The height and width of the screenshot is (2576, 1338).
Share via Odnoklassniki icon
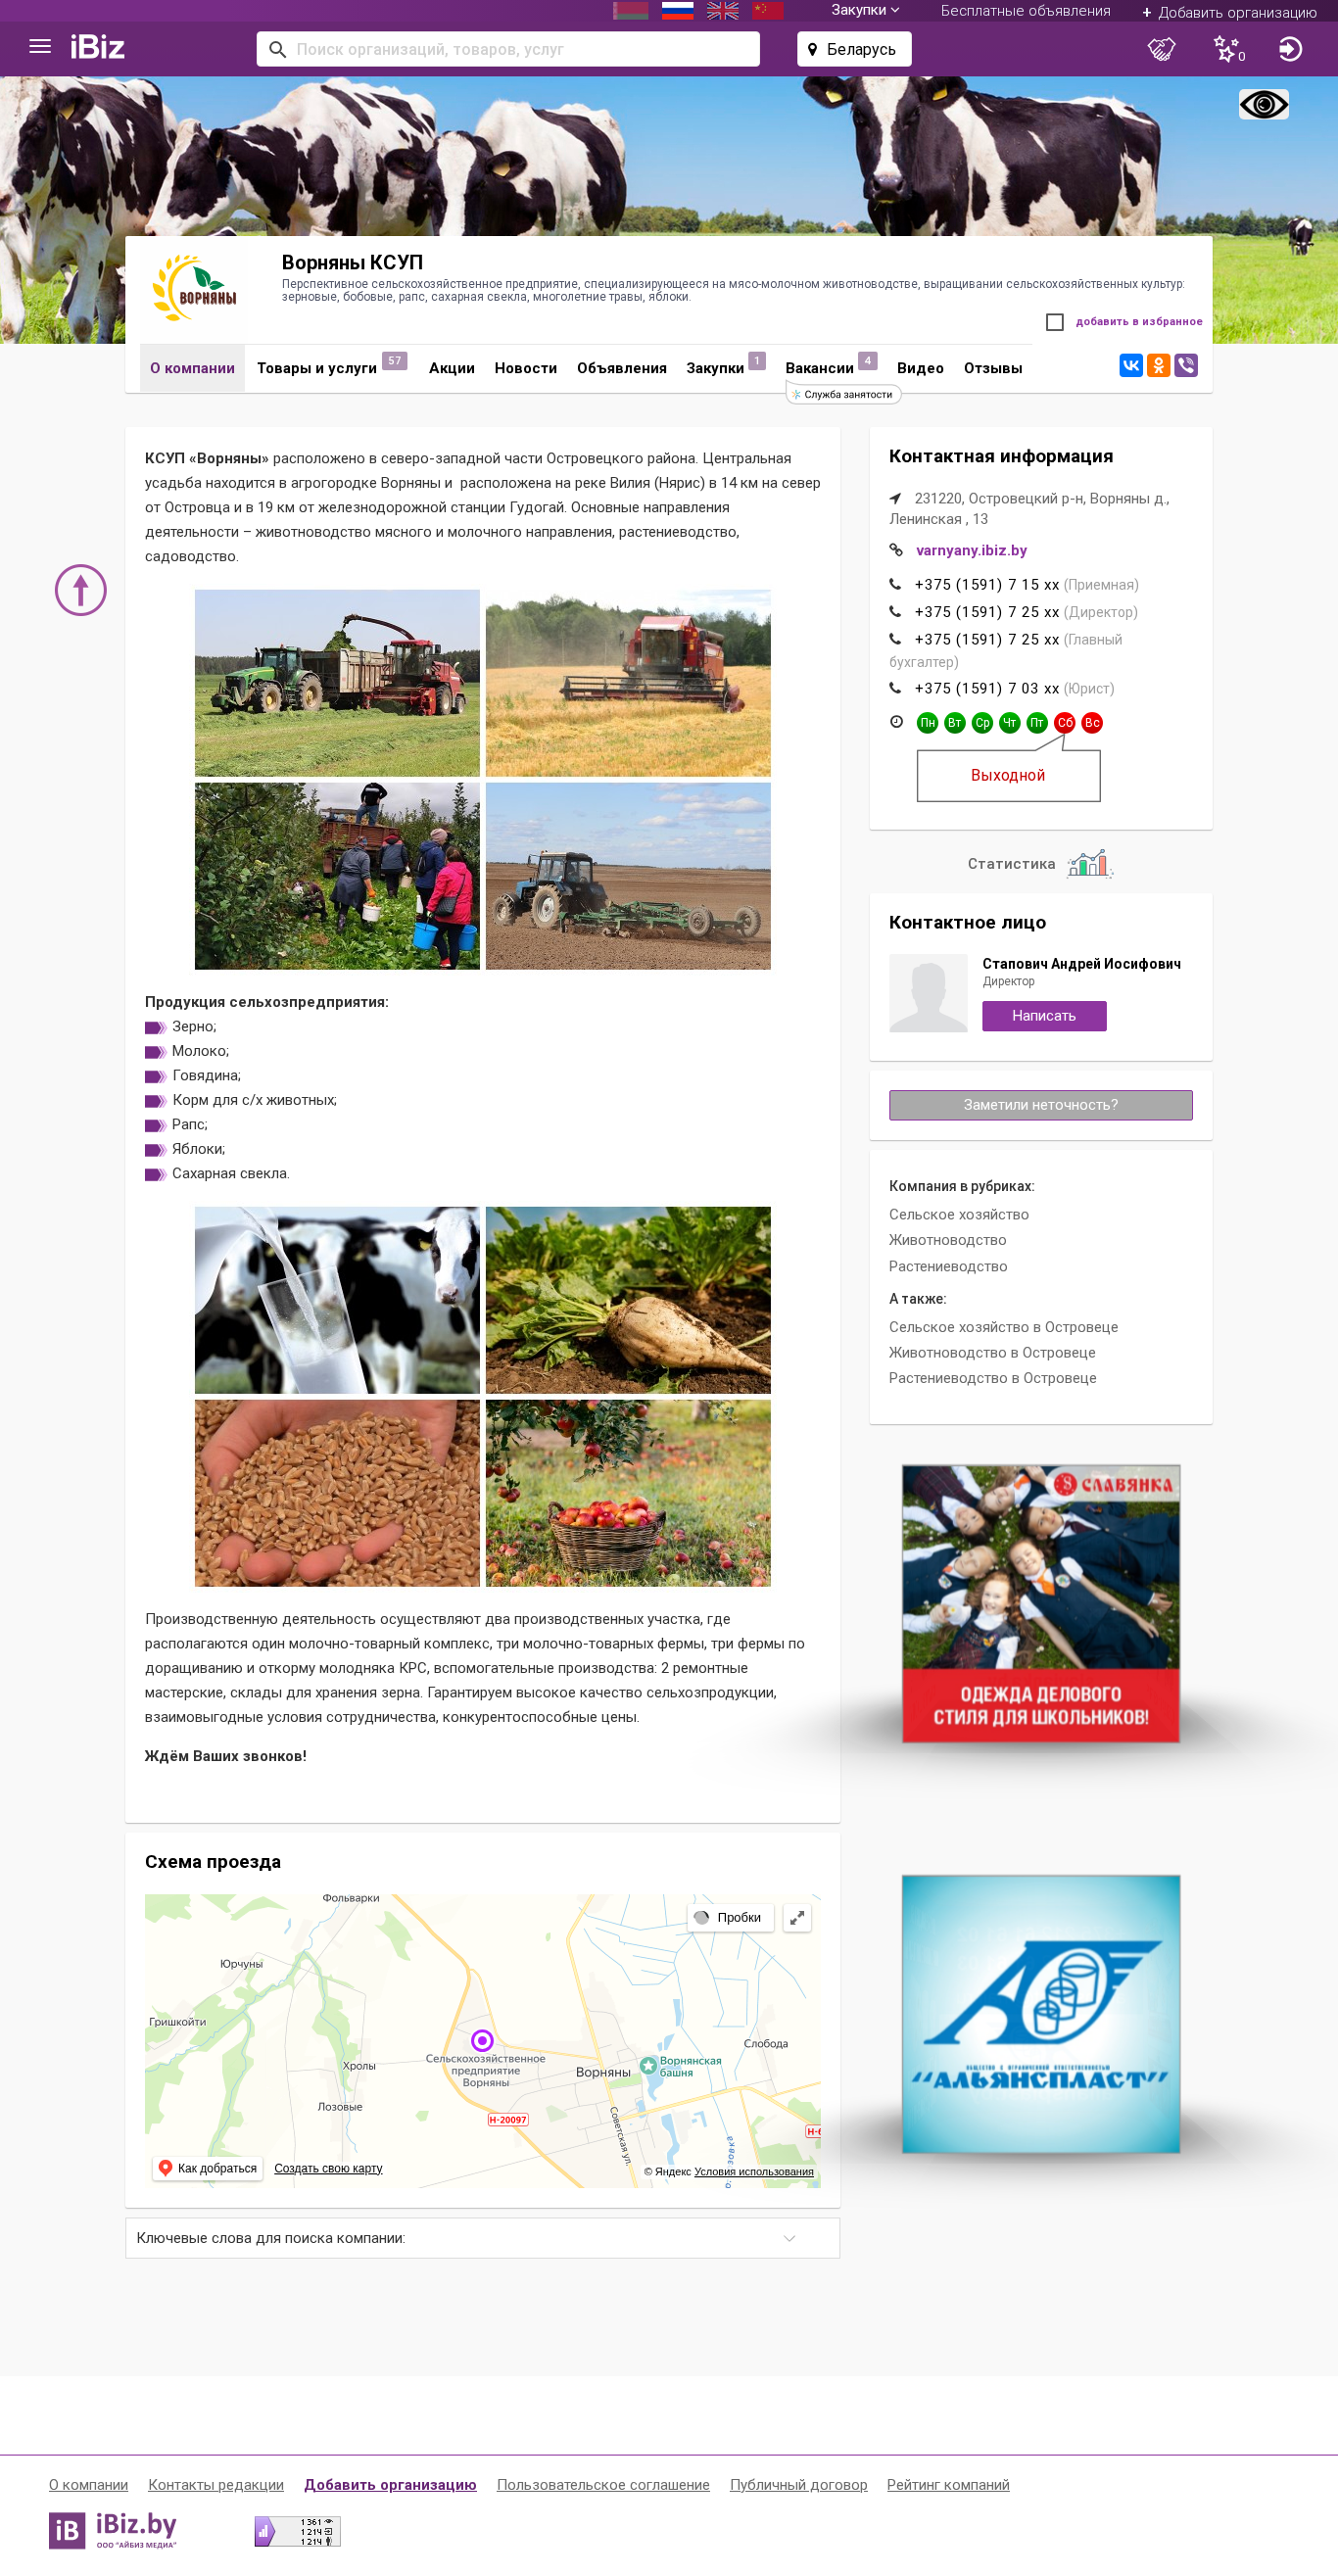[1158, 366]
